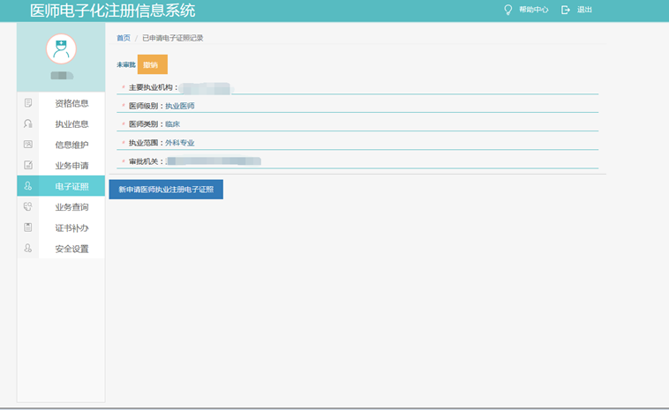Select 电子证照 in the sidebar
The width and height of the screenshot is (669, 410).
point(71,186)
